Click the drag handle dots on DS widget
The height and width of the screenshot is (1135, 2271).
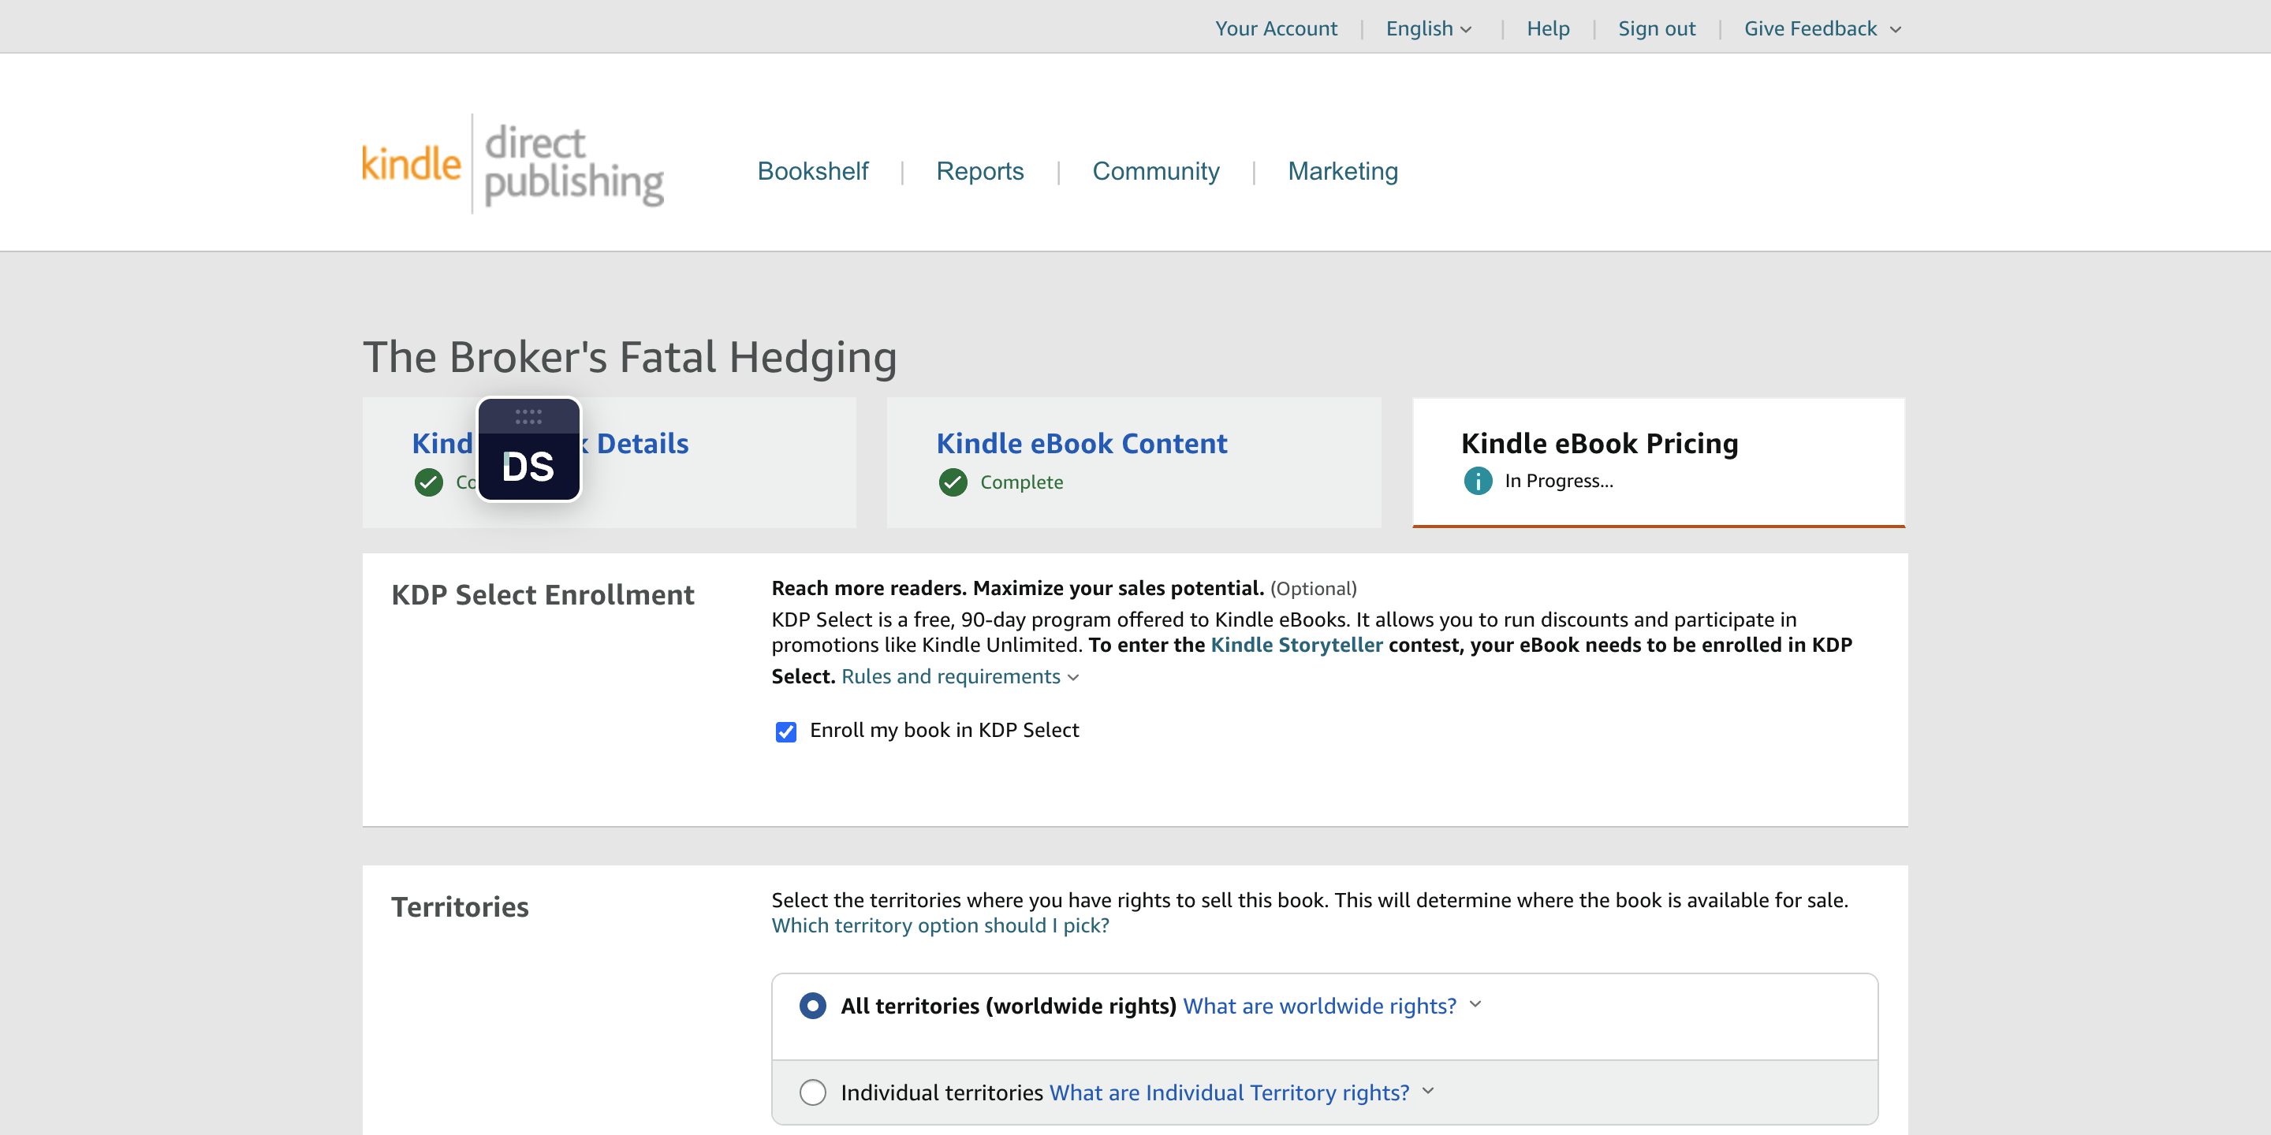click(x=528, y=417)
